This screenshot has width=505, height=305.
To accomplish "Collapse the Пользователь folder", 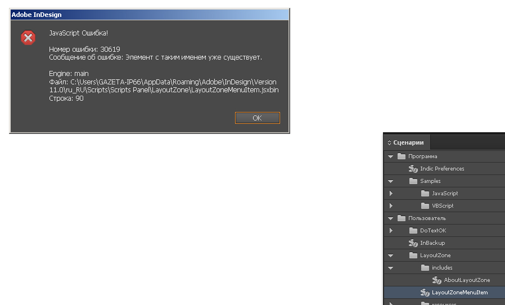I will coord(391,218).
